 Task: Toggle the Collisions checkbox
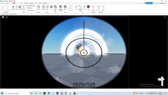(27, 8)
